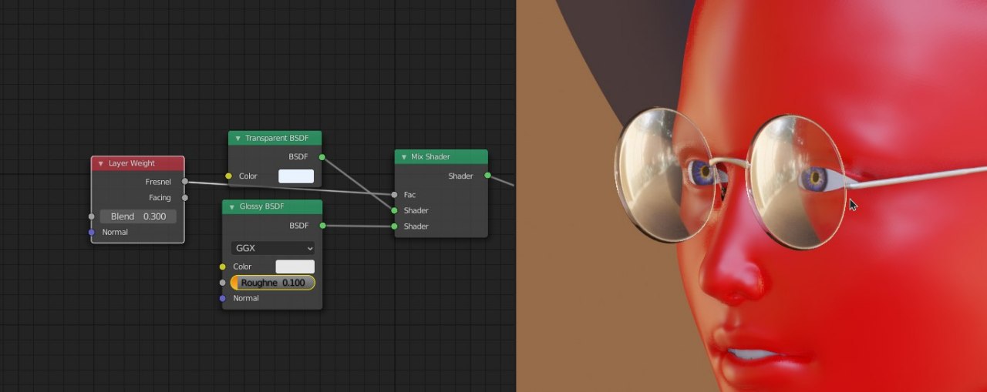This screenshot has height=392, width=987.
Task: Click Layer Weight Facing output socket
Action: click(184, 198)
